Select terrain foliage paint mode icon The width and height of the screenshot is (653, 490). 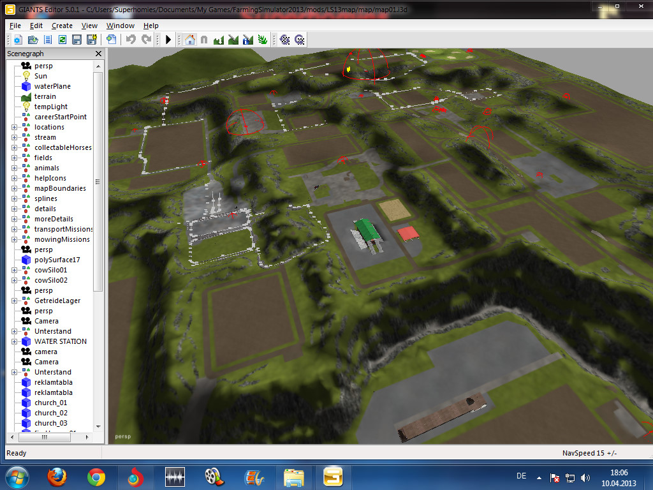[262, 40]
